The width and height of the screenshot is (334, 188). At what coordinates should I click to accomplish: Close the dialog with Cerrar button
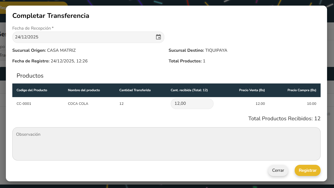pyautogui.click(x=278, y=170)
